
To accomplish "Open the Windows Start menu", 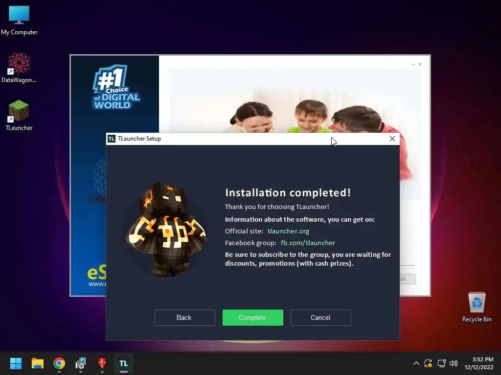I will click(16, 363).
